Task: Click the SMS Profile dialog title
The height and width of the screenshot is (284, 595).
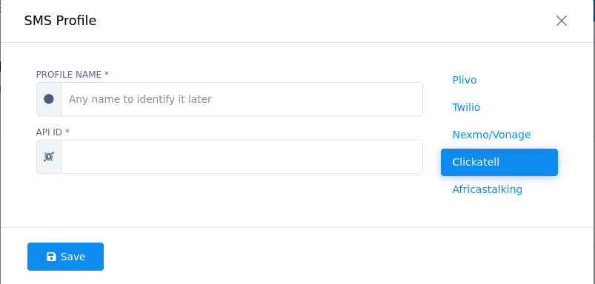Action: tap(60, 21)
